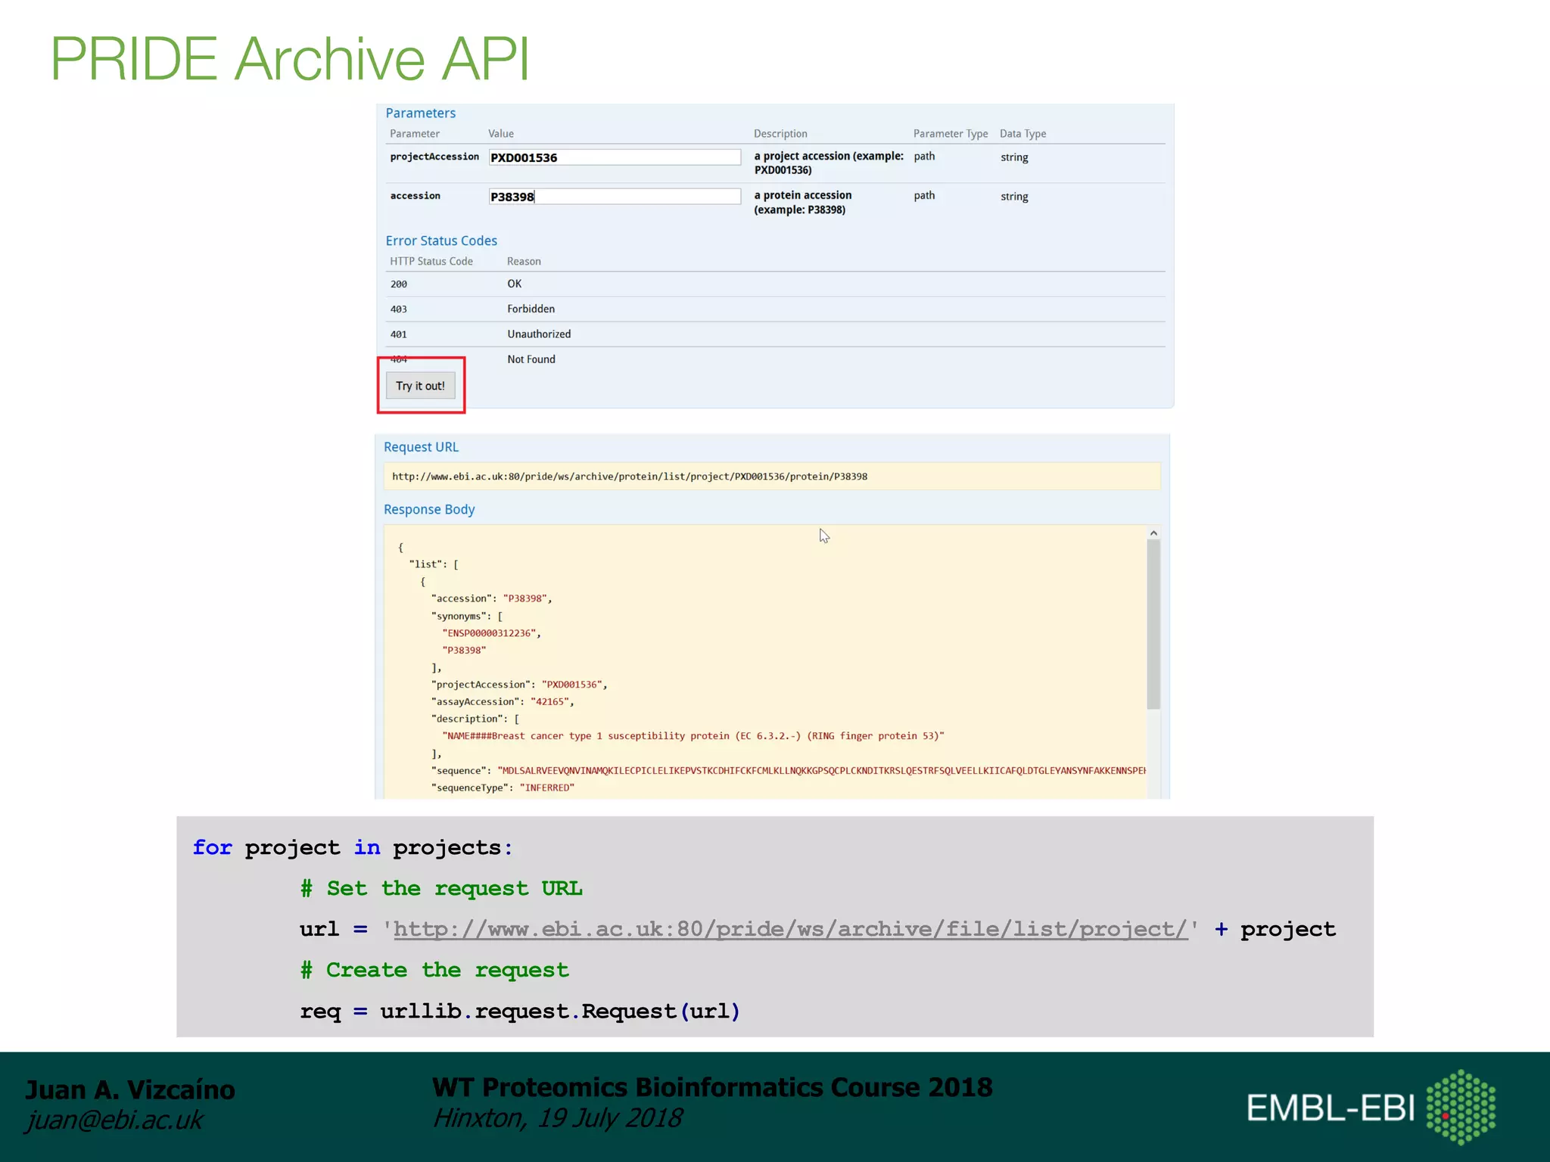This screenshot has width=1550, height=1162.
Task: Click the Response Body vertical scrollbar thumb
Action: click(1153, 624)
